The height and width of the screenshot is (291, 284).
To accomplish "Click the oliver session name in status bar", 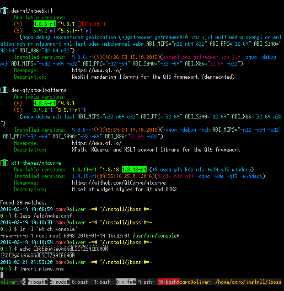I will 8,282.
